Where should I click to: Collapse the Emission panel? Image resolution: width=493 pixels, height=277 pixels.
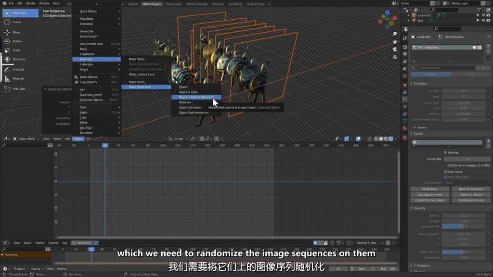420,84
